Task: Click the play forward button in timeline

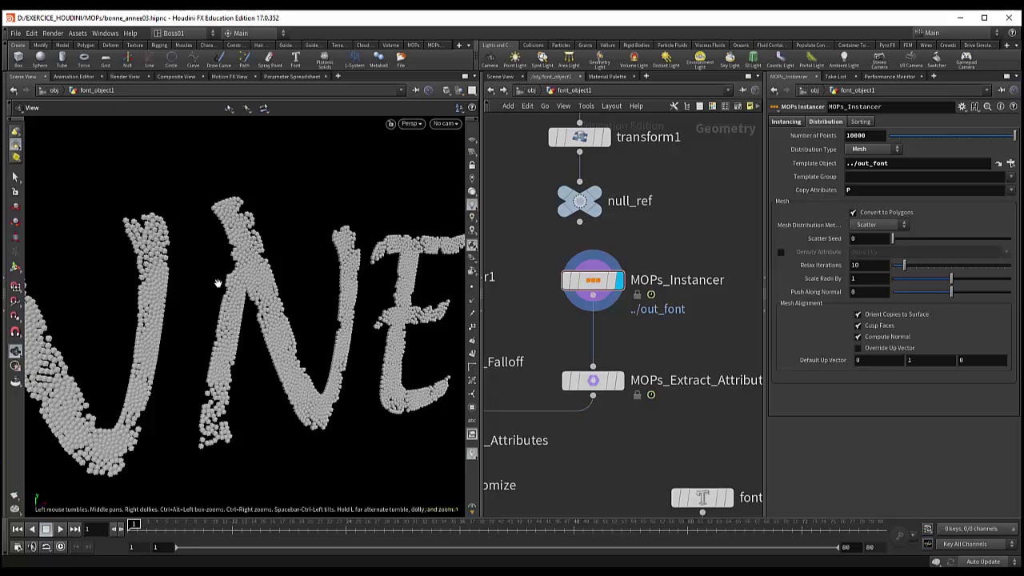Action: 60,529
